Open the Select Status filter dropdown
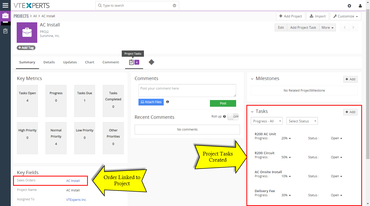The width and height of the screenshot is (370, 206). click(x=302, y=121)
